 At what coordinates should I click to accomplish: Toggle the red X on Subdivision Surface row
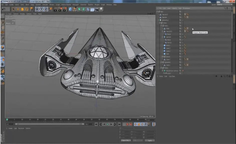pos(183,71)
